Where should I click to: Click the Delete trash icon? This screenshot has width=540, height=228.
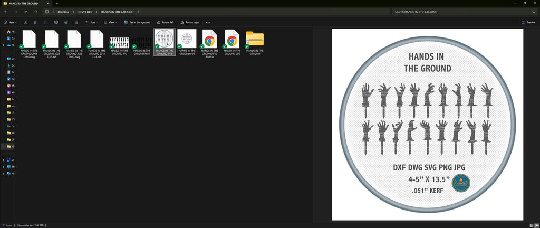point(76,22)
